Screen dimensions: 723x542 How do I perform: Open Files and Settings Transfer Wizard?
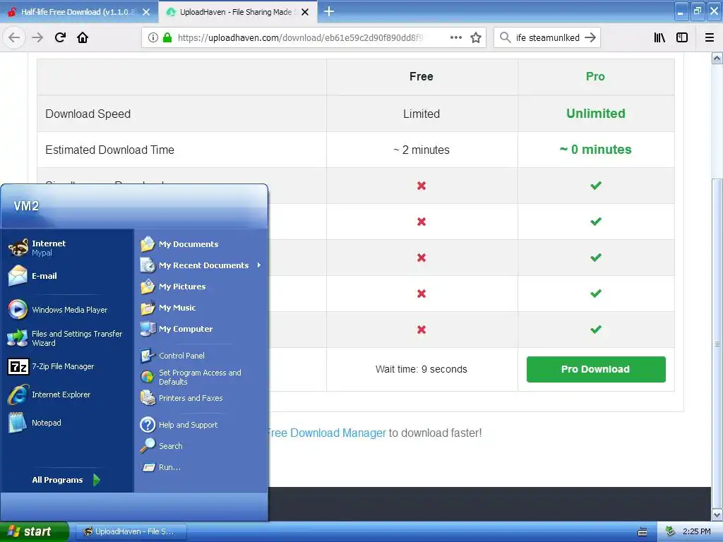67,338
